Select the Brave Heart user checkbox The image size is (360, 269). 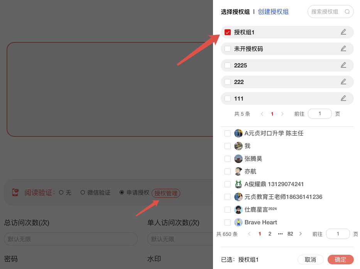pyautogui.click(x=228, y=222)
